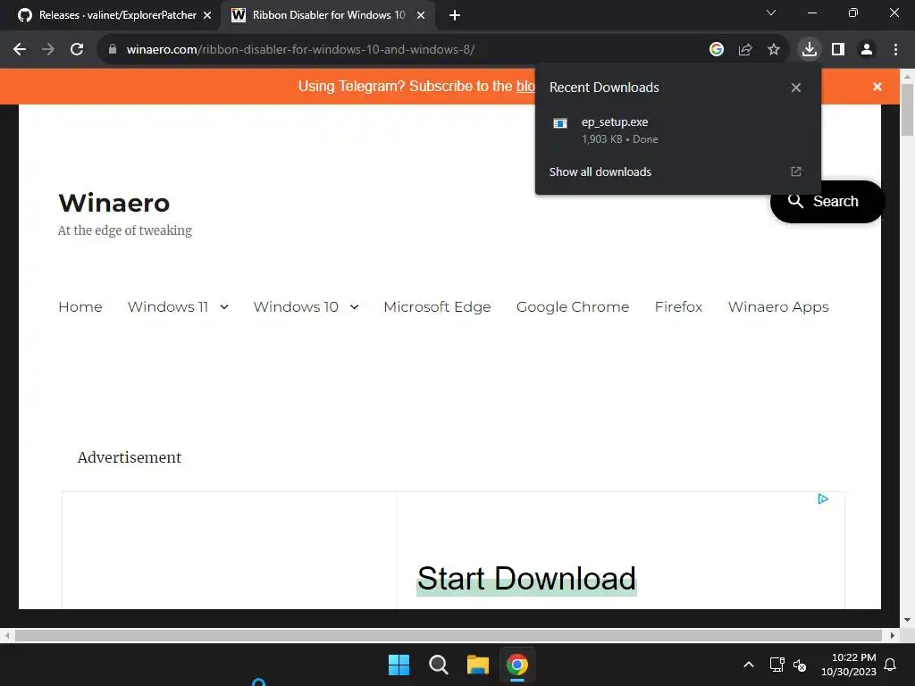Image resolution: width=915 pixels, height=686 pixels.
Task: Expand the Windows 10 submenu chevron
Action: click(354, 307)
